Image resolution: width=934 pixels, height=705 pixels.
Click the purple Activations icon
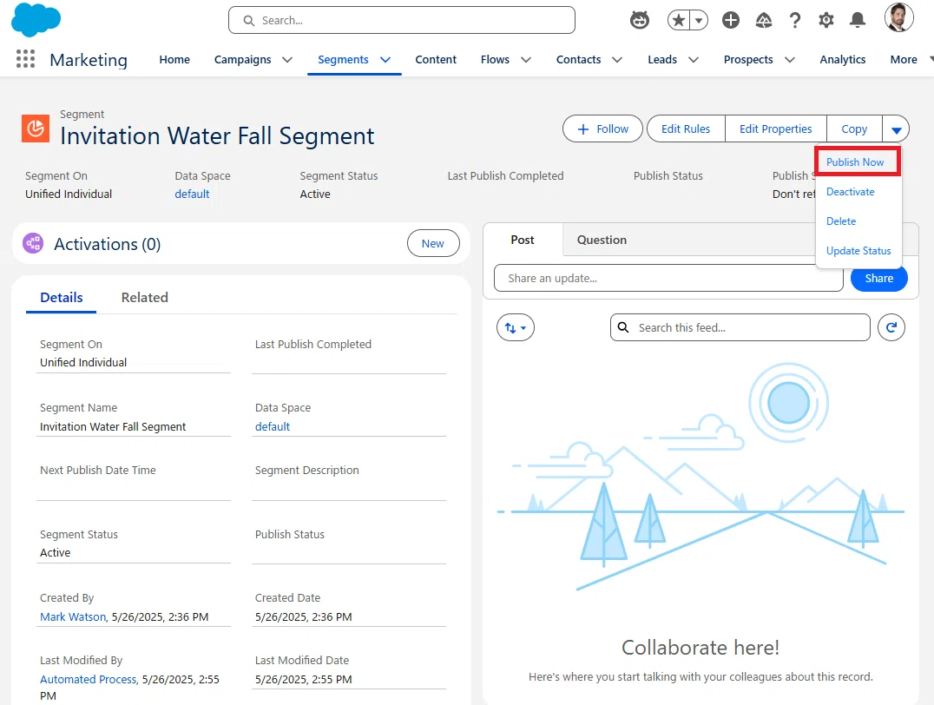point(33,243)
